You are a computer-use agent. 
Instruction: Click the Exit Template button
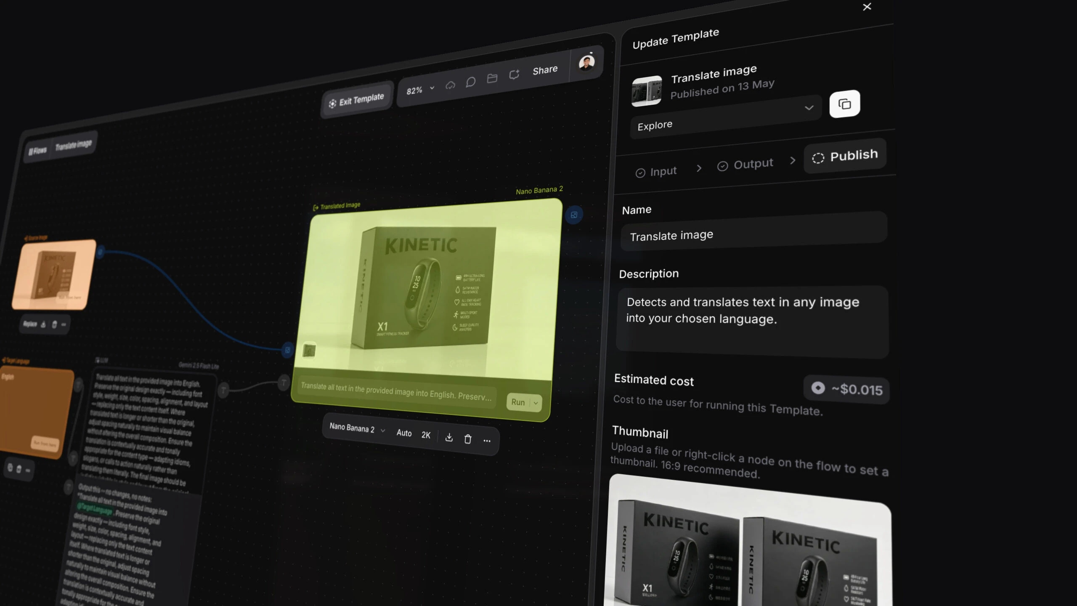(x=357, y=100)
